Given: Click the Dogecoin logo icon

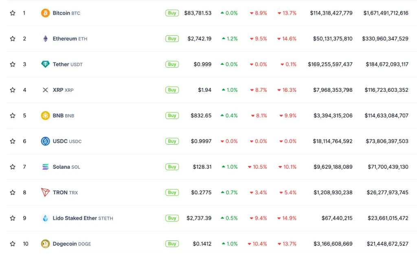Looking at the screenshot, I should click(x=45, y=244).
